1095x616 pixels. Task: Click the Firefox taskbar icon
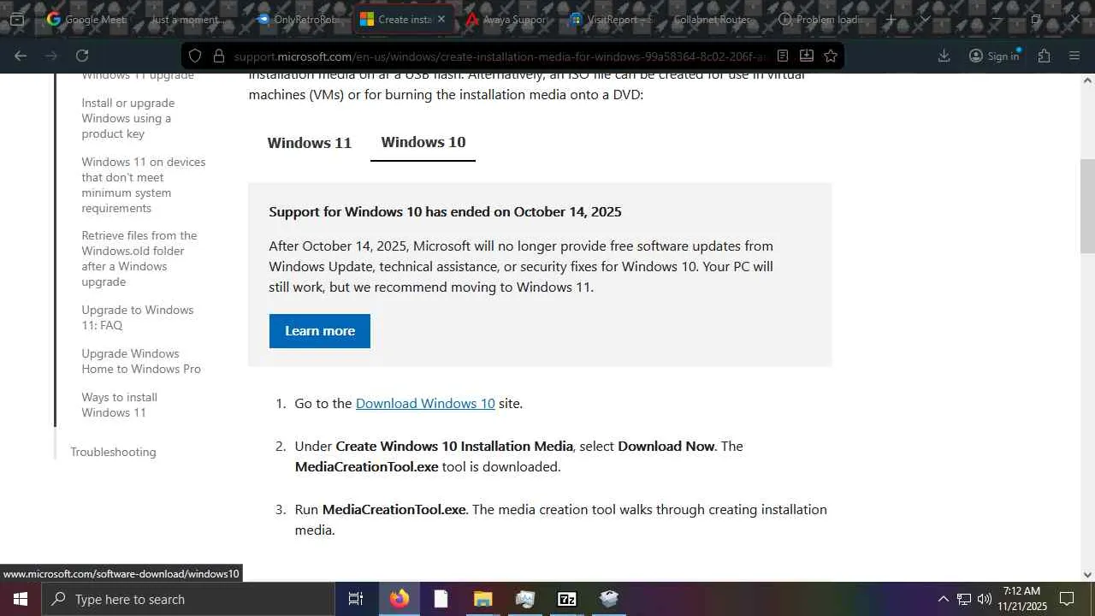click(x=400, y=599)
